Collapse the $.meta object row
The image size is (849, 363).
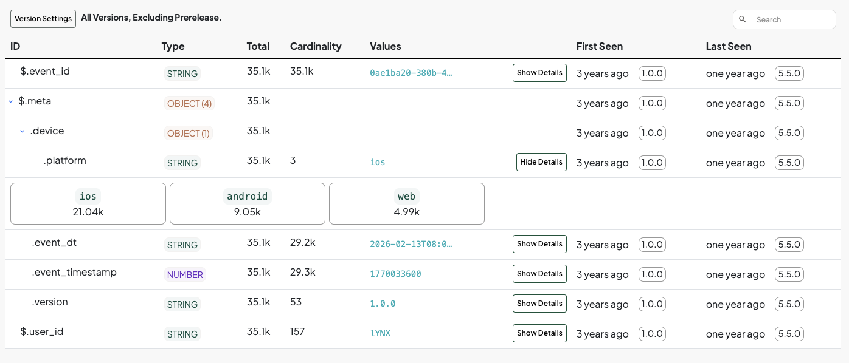coord(10,101)
